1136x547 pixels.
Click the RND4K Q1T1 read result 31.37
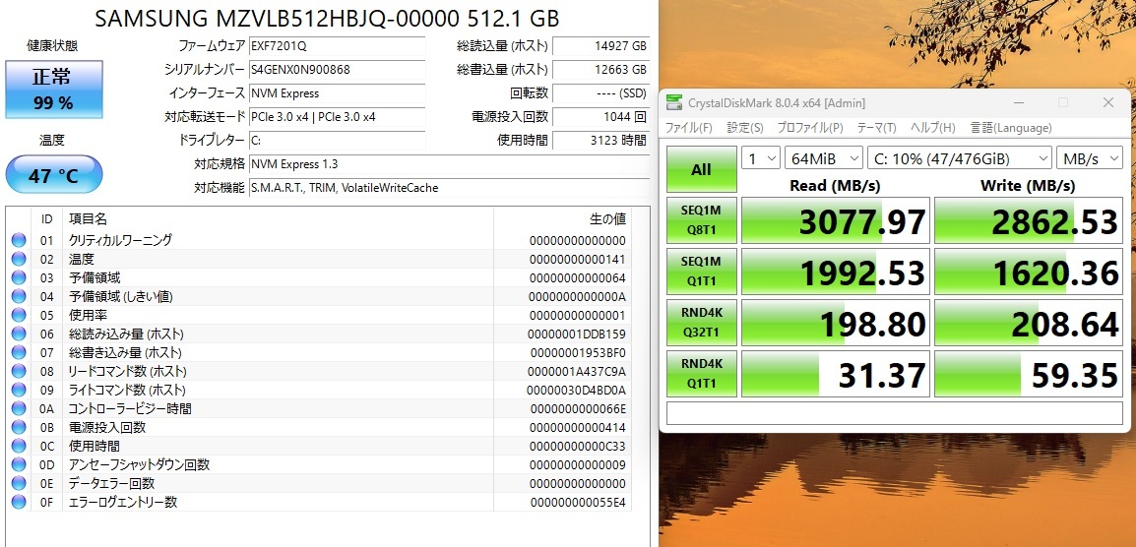836,375
